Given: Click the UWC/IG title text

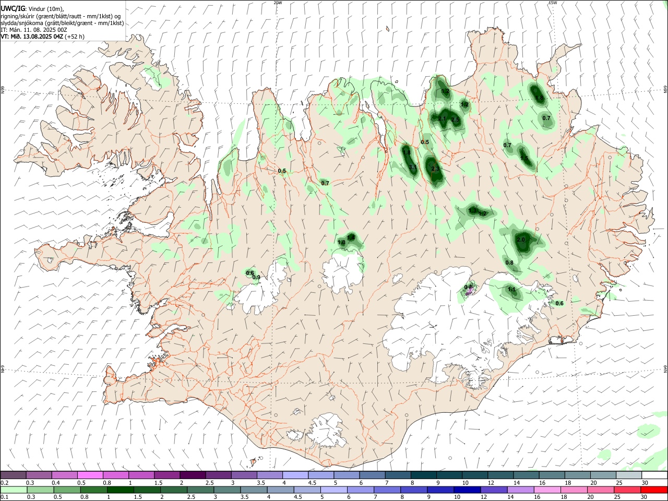Looking at the screenshot, I should click(13, 9).
